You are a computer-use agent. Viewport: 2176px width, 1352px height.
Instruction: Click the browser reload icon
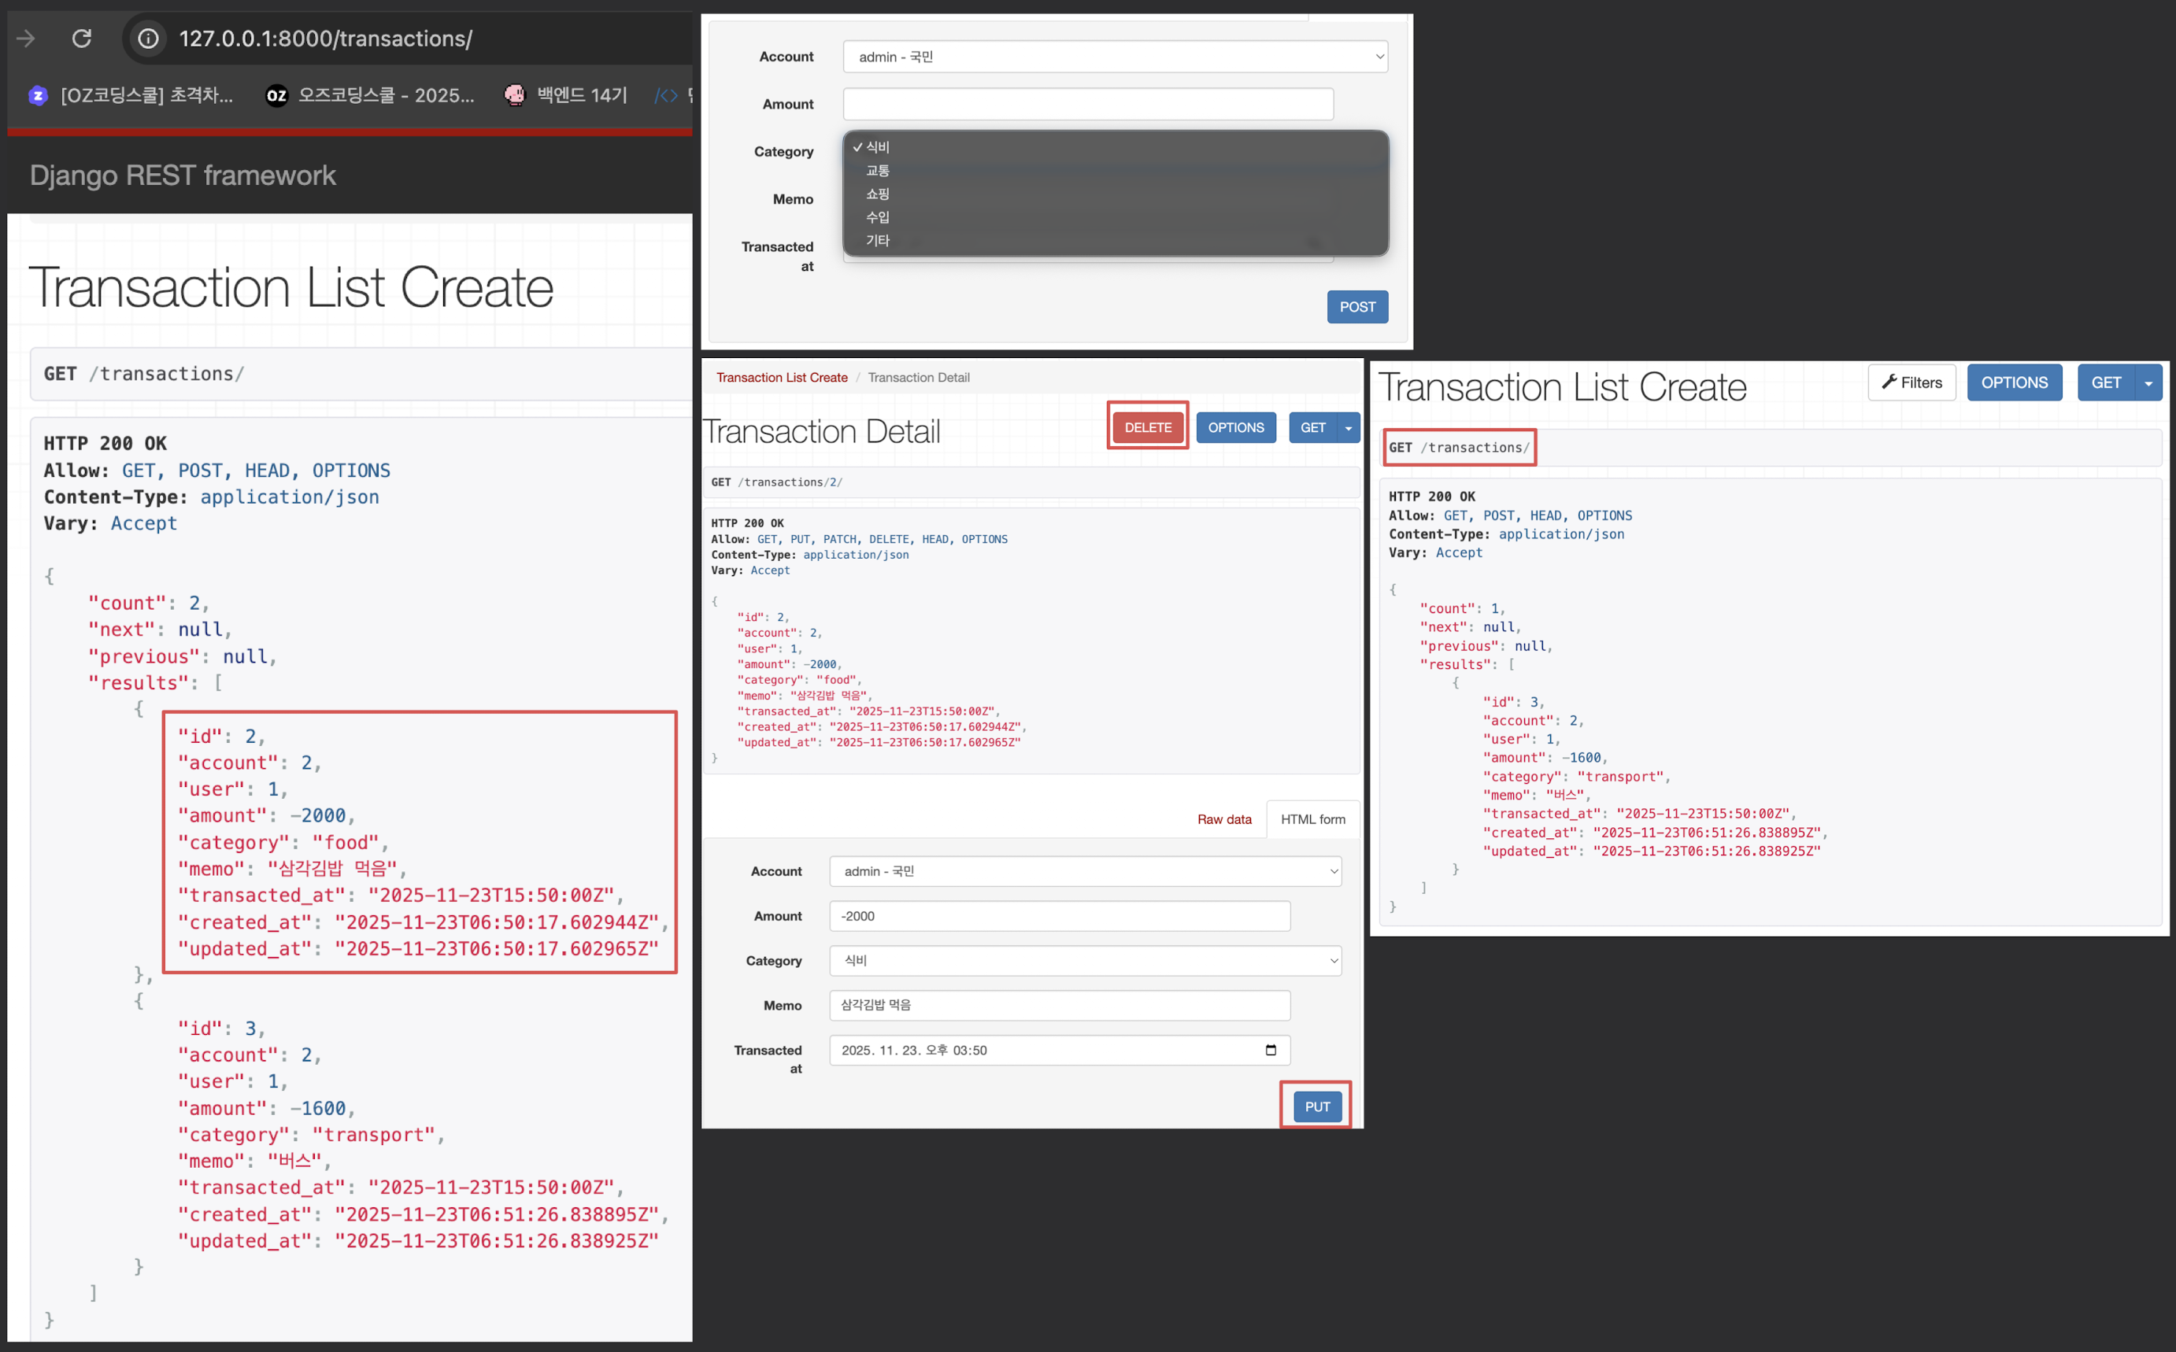(81, 39)
